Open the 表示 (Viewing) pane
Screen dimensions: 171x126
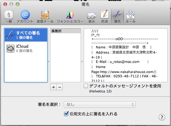92,17
